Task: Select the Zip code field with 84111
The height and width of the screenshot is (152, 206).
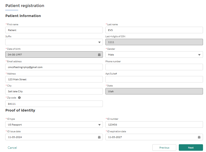Action: 54,104
